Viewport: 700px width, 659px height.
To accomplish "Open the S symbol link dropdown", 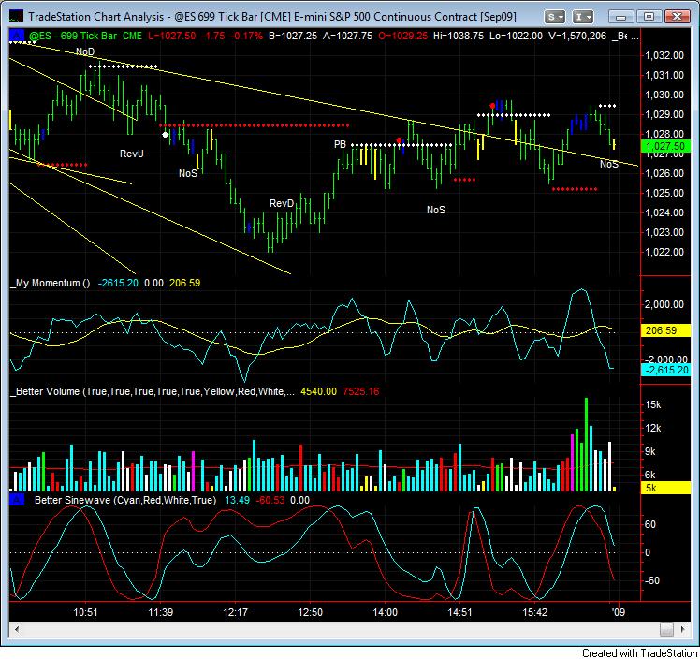I will point(554,17).
